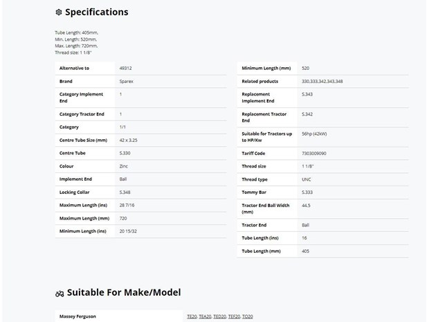The width and height of the screenshot is (429, 322).
Task: Select the Massey Ferguson make label
Action: click(77, 316)
